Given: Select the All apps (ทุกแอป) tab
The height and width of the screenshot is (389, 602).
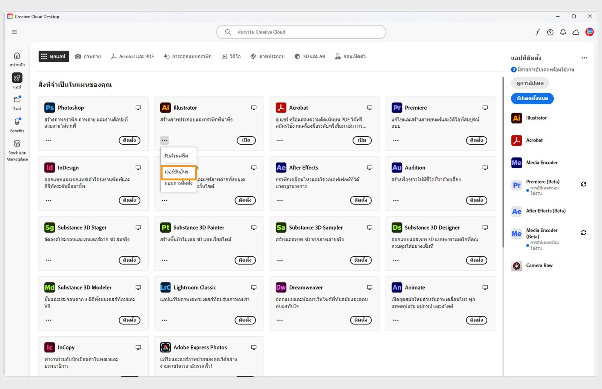Looking at the screenshot, I should (54, 56).
